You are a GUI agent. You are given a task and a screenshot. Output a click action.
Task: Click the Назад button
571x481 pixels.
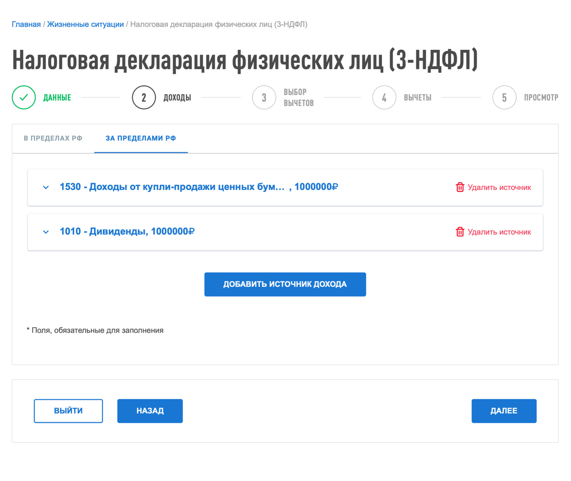[x=150, y=411]
